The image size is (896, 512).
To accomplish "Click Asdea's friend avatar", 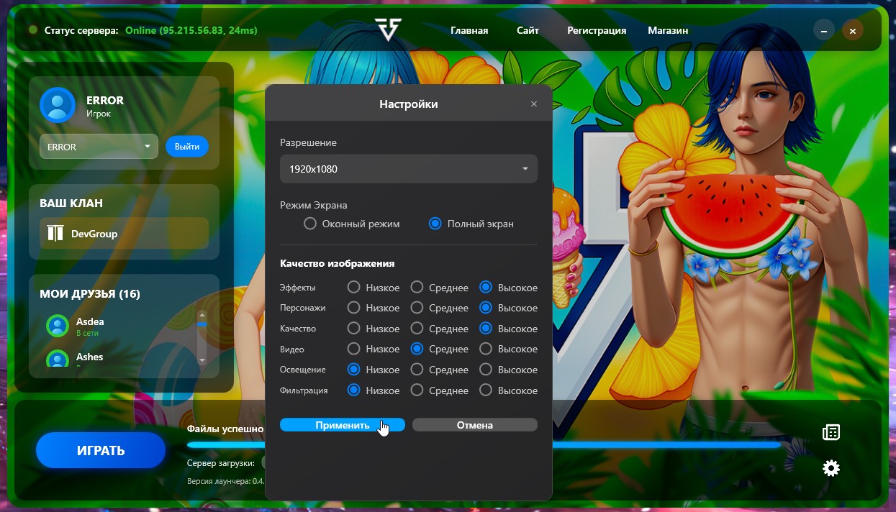I will pos(58,326).
